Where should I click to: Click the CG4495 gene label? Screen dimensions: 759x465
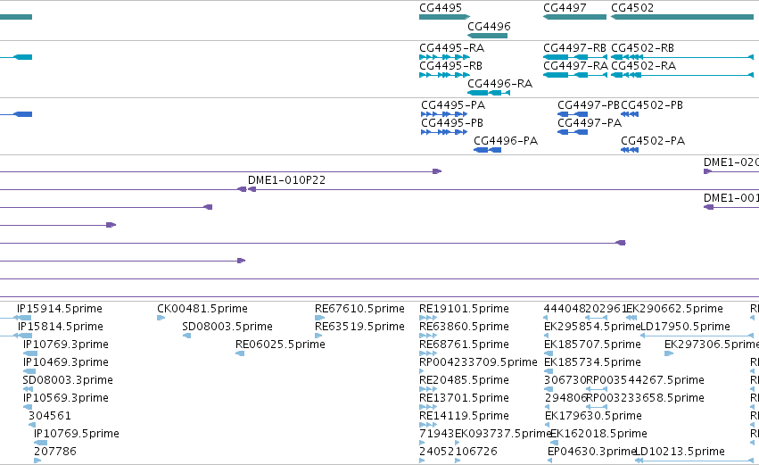(x=441, y=8)
